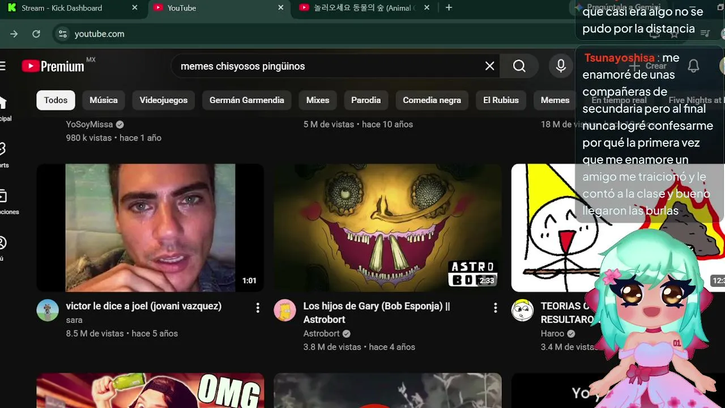The image size is (725, 408).
Task: Open the Astrobort channel avatar
Action: pos(285,311)
